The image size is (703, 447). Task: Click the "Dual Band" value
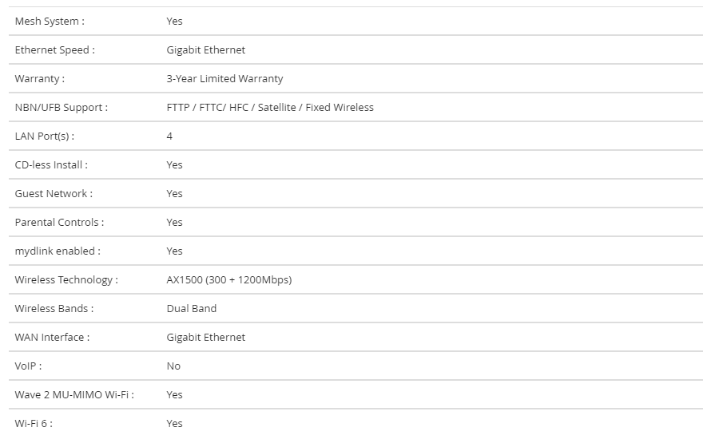point(191,309)
